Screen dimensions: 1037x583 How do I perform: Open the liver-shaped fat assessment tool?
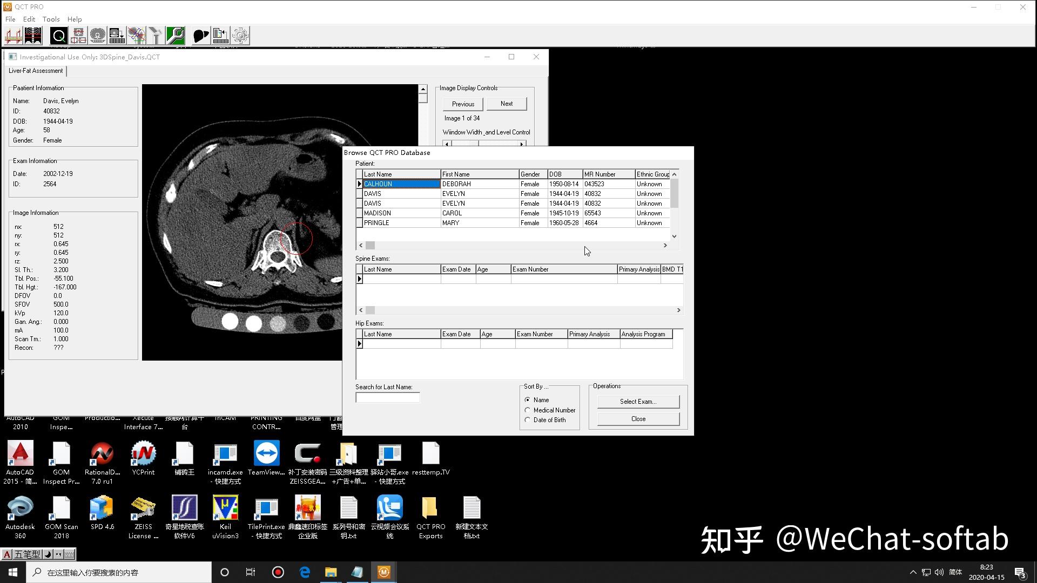coord(200,36)
